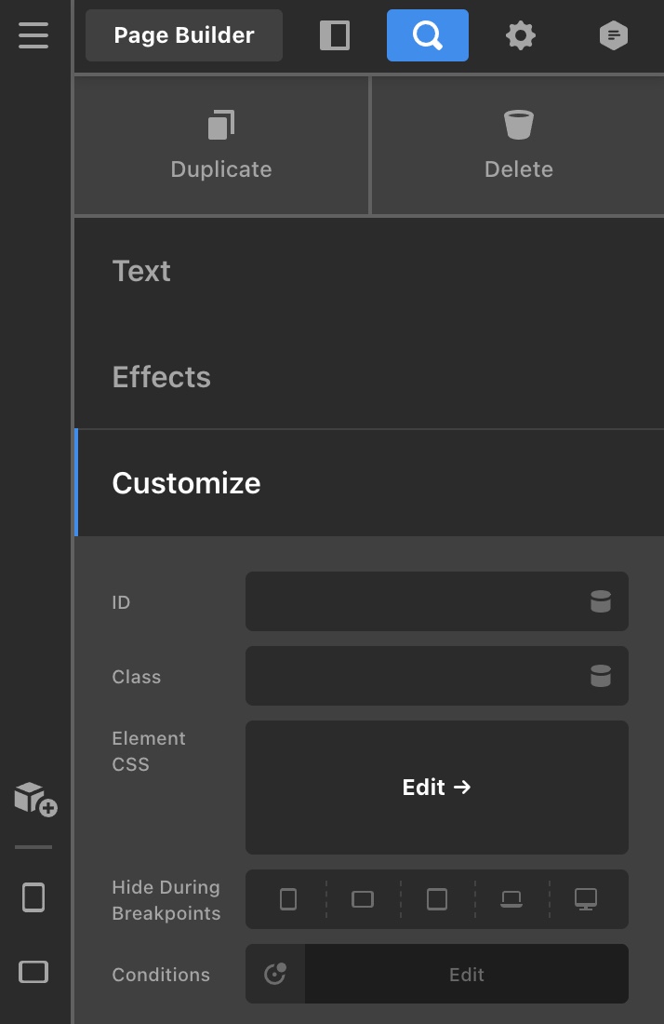Open the hamburger menu icon
The width and height of the screenshot is (664, 1024).
click(33, 35)
